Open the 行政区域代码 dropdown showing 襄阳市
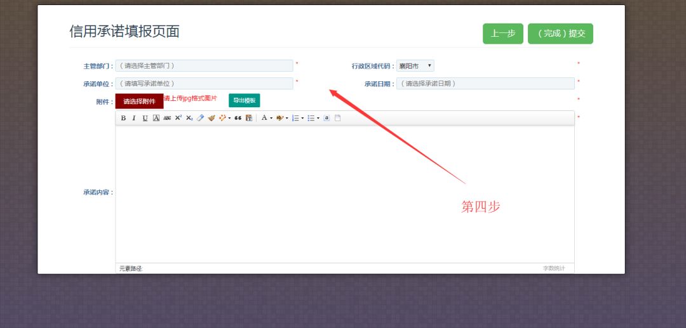Viewport: 686px width, 328px height. [x=415, y=66]
